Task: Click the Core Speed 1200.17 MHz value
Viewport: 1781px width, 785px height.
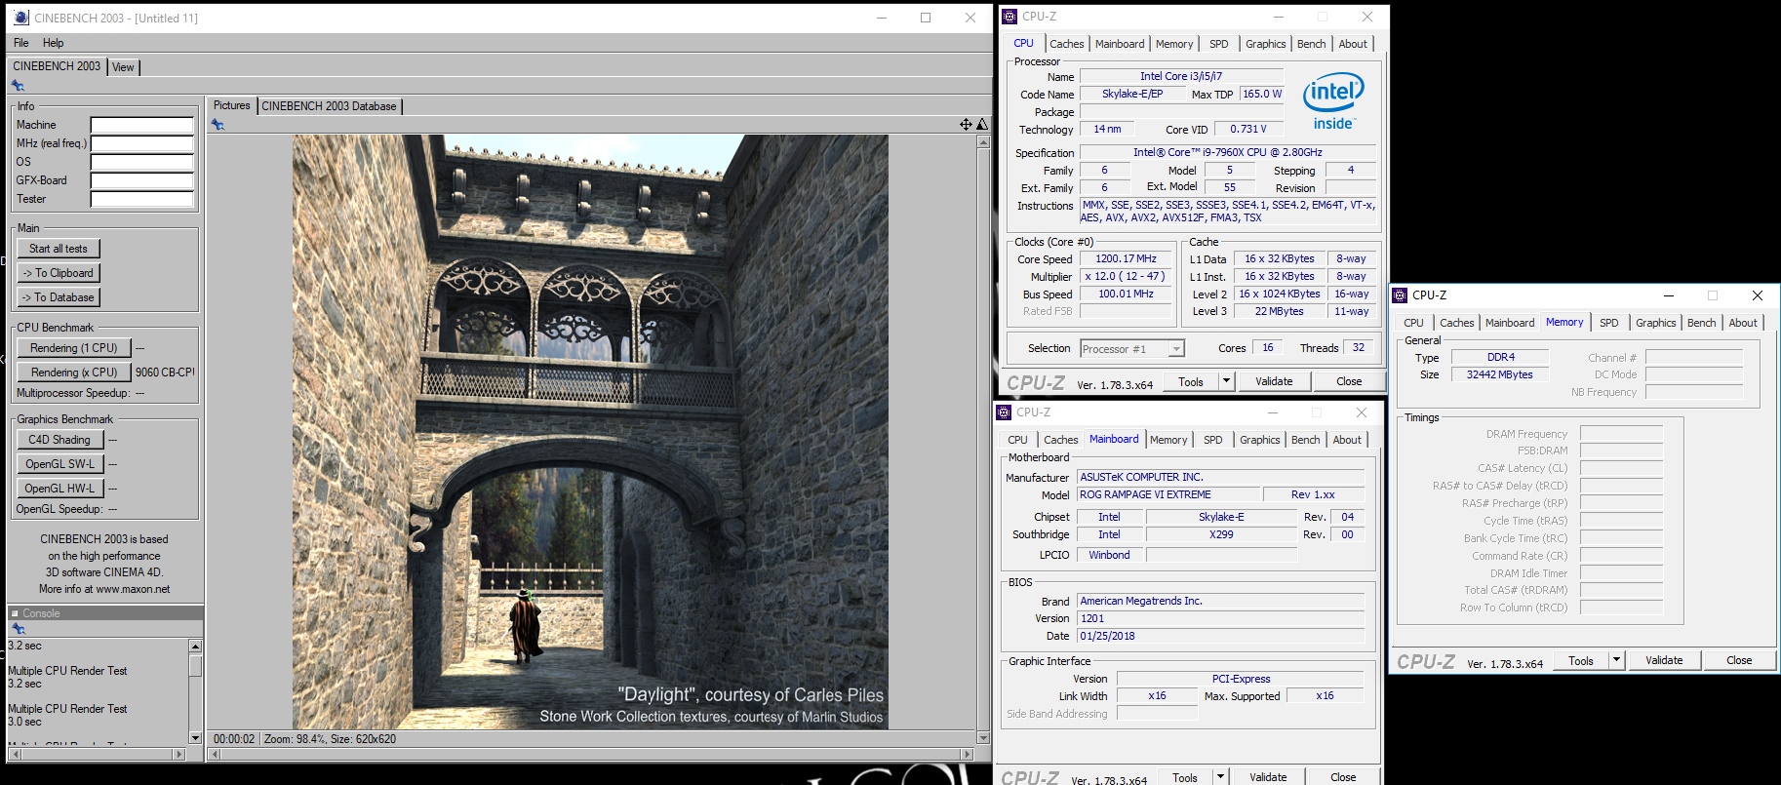Action: point(1127,259)
